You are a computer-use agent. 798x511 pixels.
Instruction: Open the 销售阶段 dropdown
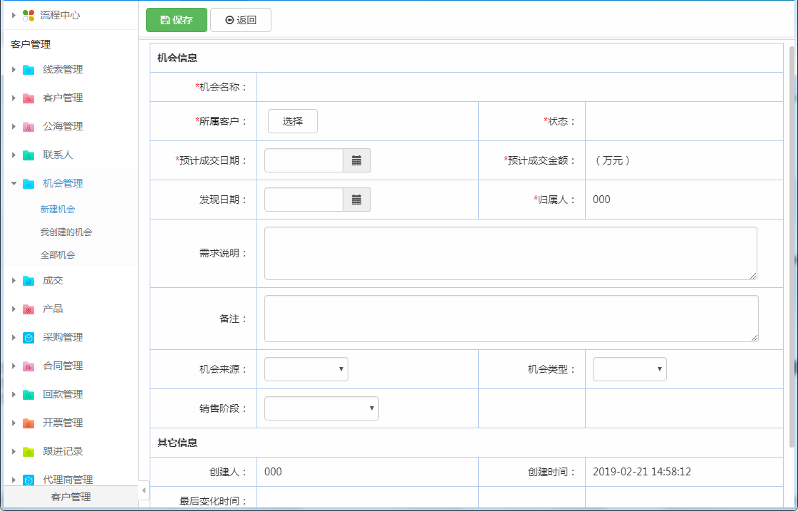coord(321,408)
